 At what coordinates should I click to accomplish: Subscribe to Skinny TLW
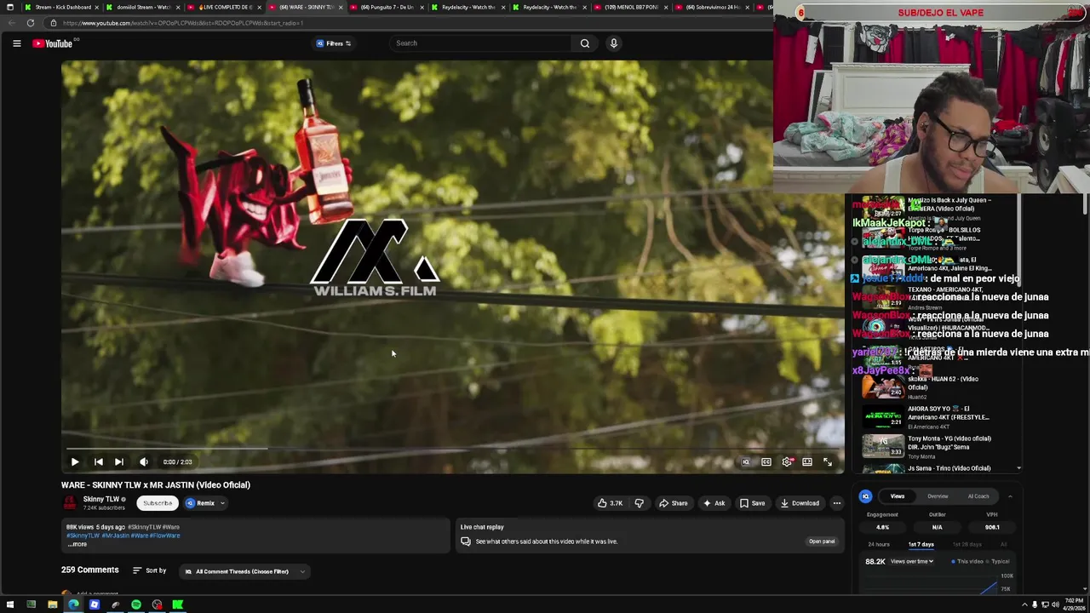click(x=158, y=503)
